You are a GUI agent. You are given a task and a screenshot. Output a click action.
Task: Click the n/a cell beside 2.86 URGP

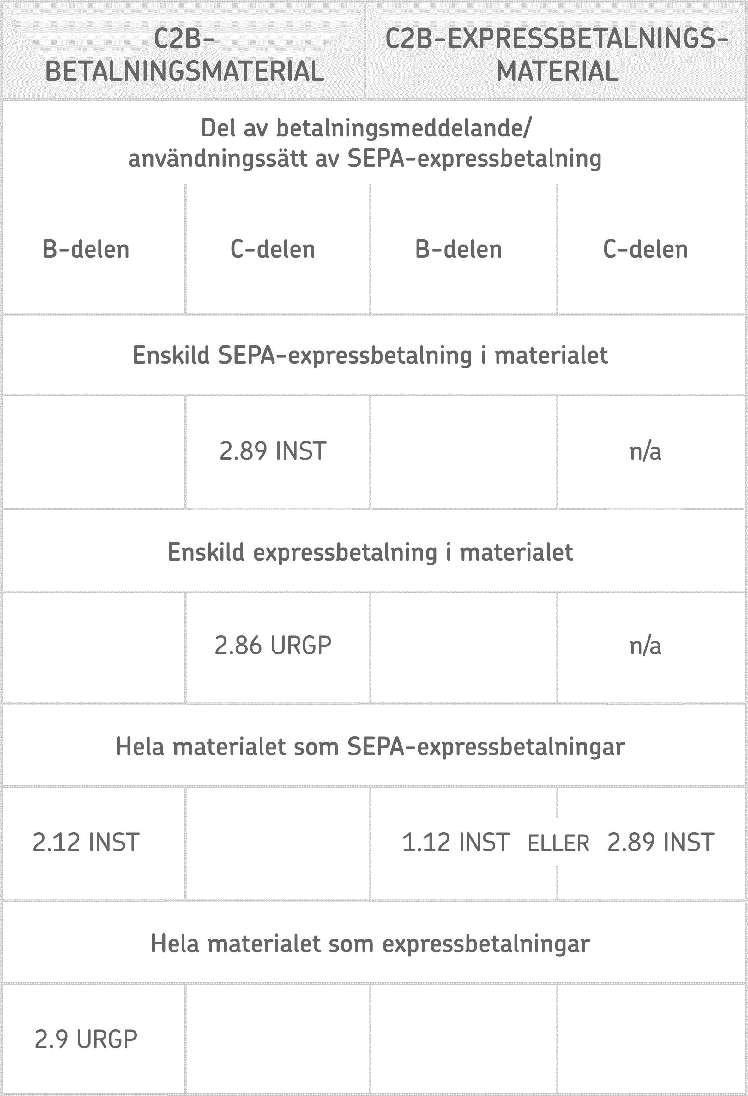[645, 646]
